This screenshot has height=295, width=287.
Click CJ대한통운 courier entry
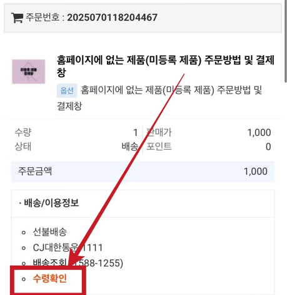(x=68, y=247)
